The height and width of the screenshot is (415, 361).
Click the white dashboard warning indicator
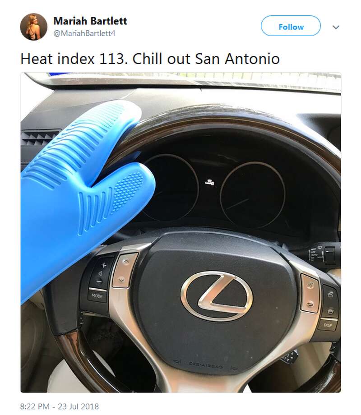209,182
